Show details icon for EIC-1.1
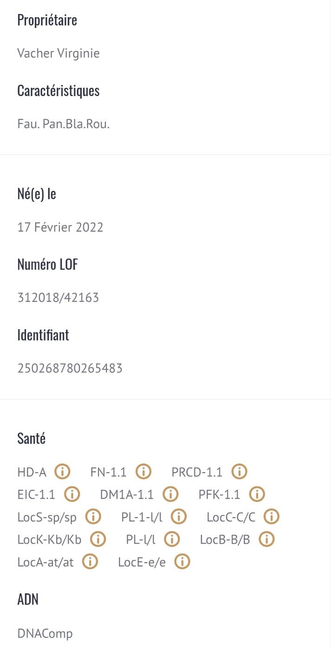Viewport: 331px width, 650px height. [72, 494]
